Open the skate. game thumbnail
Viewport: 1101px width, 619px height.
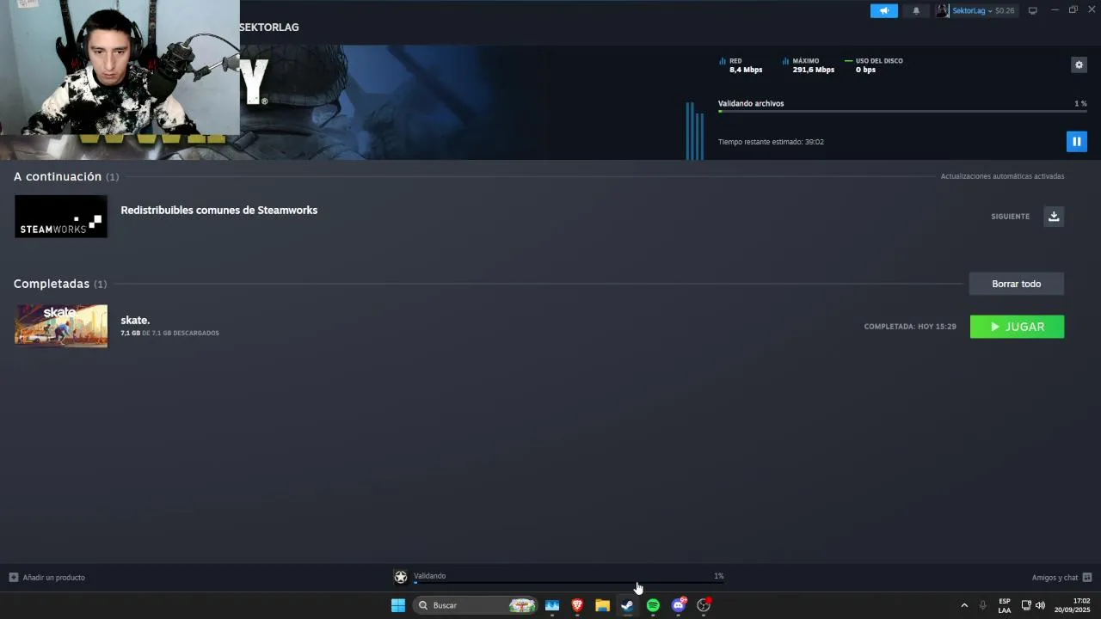(x=61, y=326)
